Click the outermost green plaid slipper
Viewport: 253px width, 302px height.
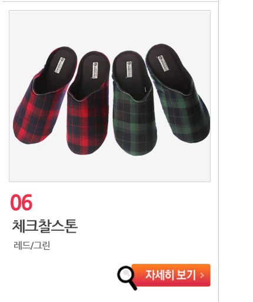pyautogui.click(x=178, y=92)
